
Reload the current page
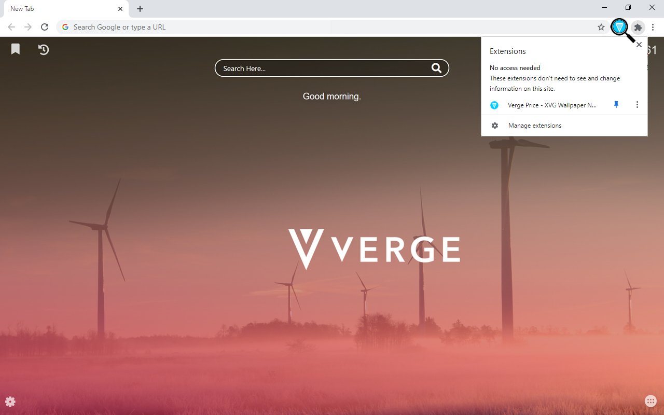click(x=45, y=27)
